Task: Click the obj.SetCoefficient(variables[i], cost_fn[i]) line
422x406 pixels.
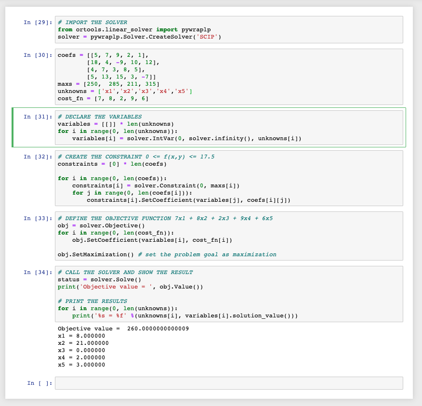Action: [x=152, y=240]
